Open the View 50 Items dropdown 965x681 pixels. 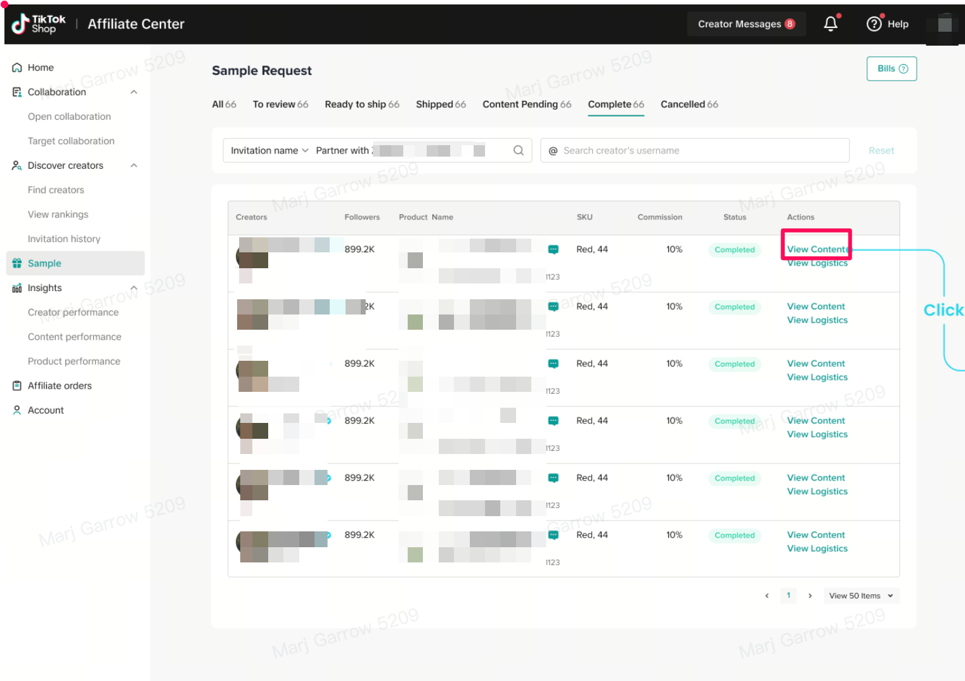861,595
